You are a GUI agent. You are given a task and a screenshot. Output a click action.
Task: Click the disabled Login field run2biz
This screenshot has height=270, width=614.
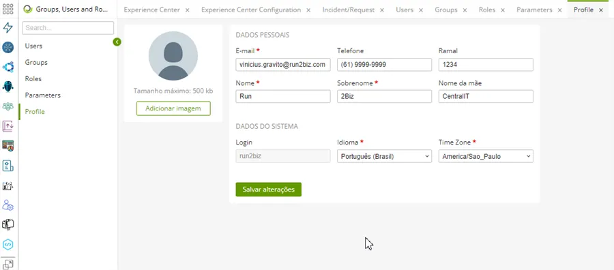point(282,156)
